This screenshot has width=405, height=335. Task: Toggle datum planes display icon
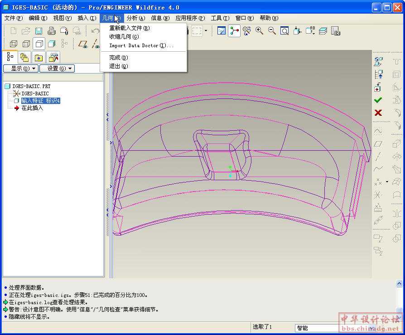click(83, 44)
